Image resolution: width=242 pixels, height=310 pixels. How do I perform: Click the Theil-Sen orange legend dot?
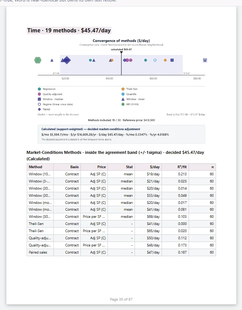[123, 89]
